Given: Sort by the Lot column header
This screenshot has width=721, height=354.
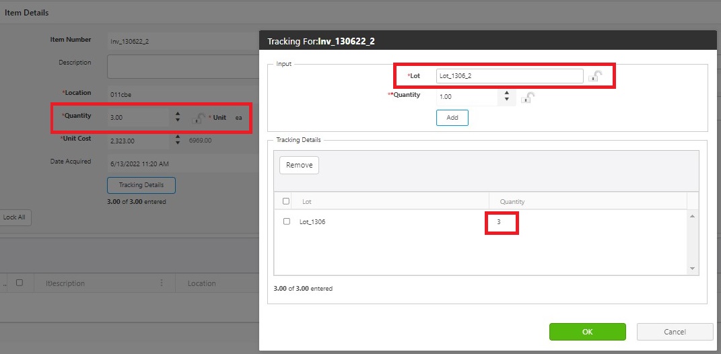Looking at the screenshot, I should point(307,201).
